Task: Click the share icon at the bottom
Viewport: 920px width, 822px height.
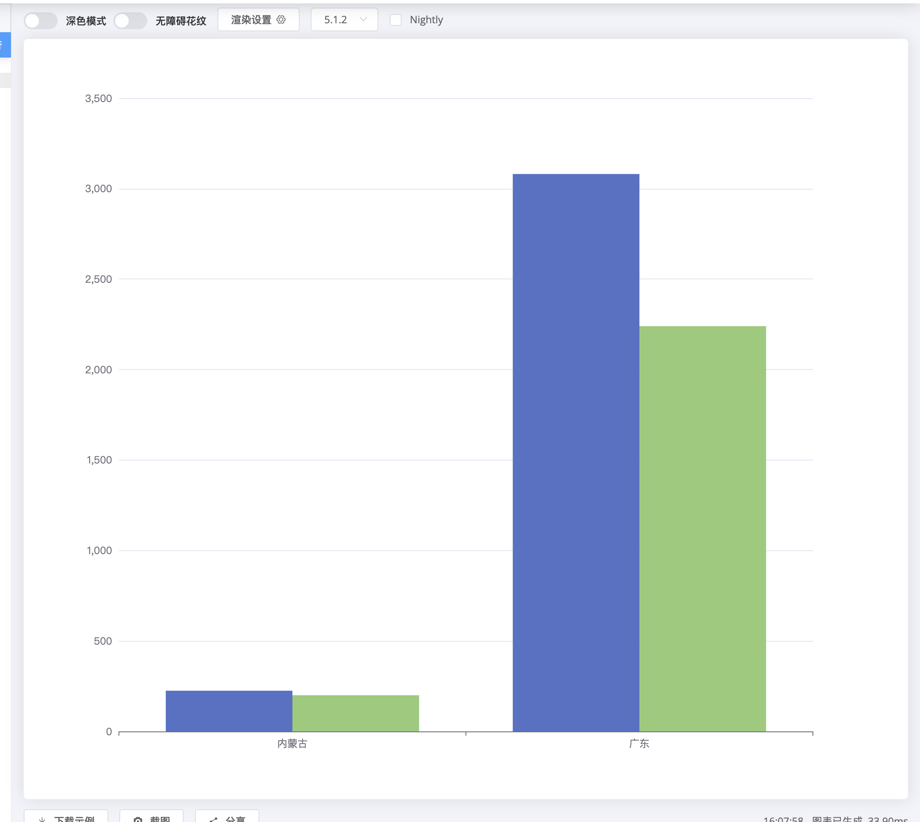Action: [214, 819]
